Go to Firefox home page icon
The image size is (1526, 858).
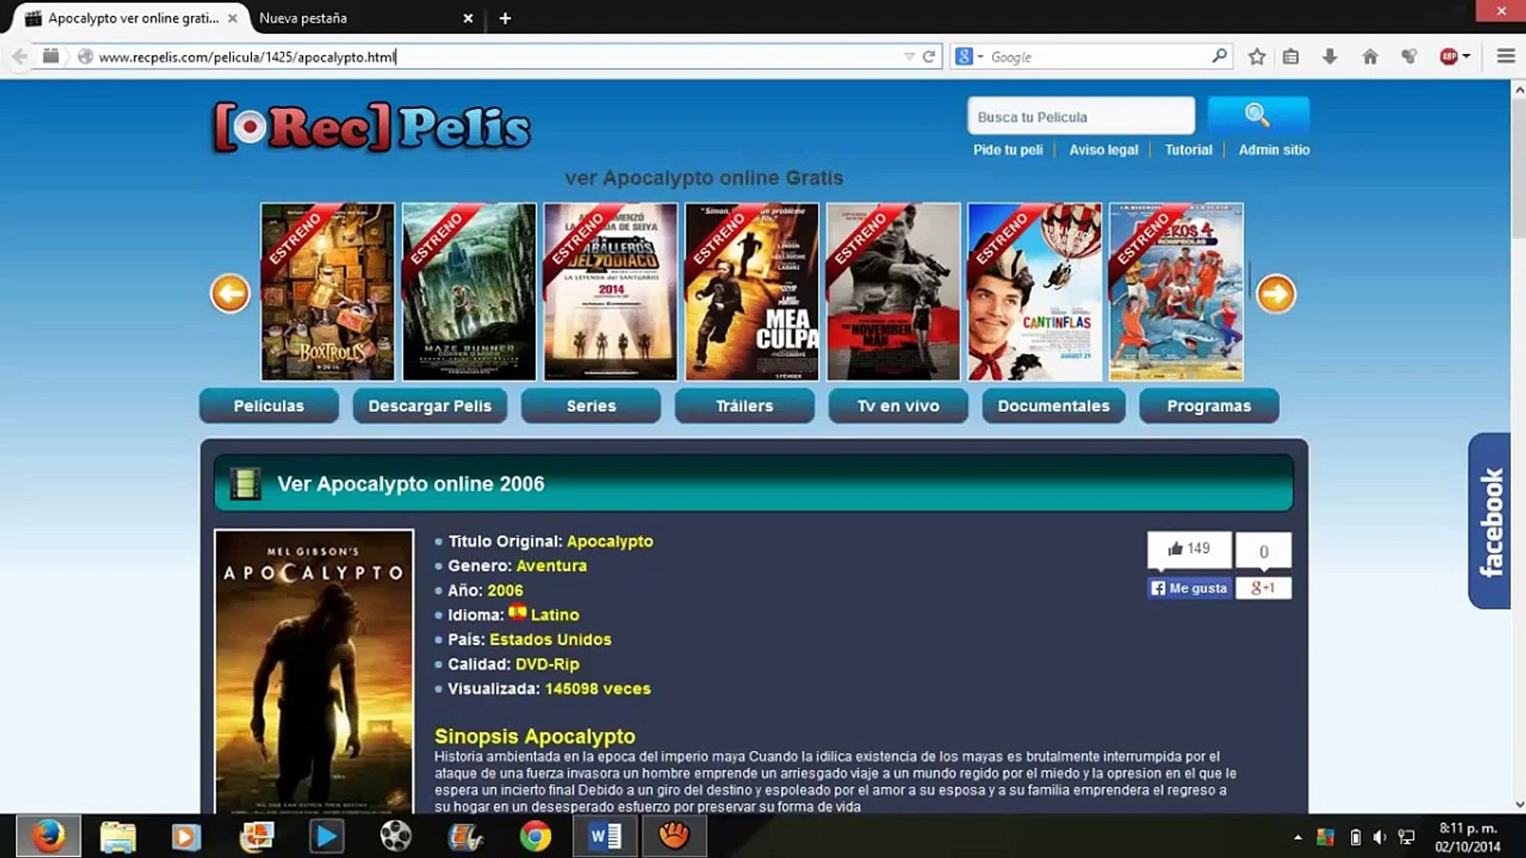(1370, 56)
